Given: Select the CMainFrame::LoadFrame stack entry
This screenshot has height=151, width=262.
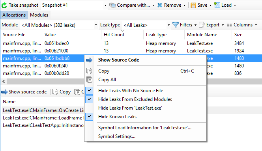Looking at the screenshot, I should 43,118.
